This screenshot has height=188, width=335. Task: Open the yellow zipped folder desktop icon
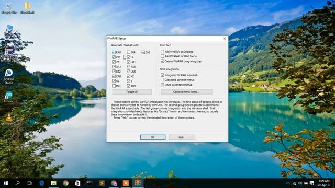point(27,8)
